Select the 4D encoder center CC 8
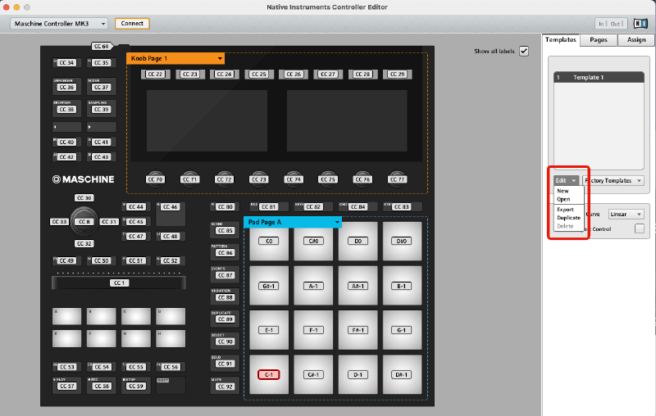The image size is (656, 416). [84, 221]
